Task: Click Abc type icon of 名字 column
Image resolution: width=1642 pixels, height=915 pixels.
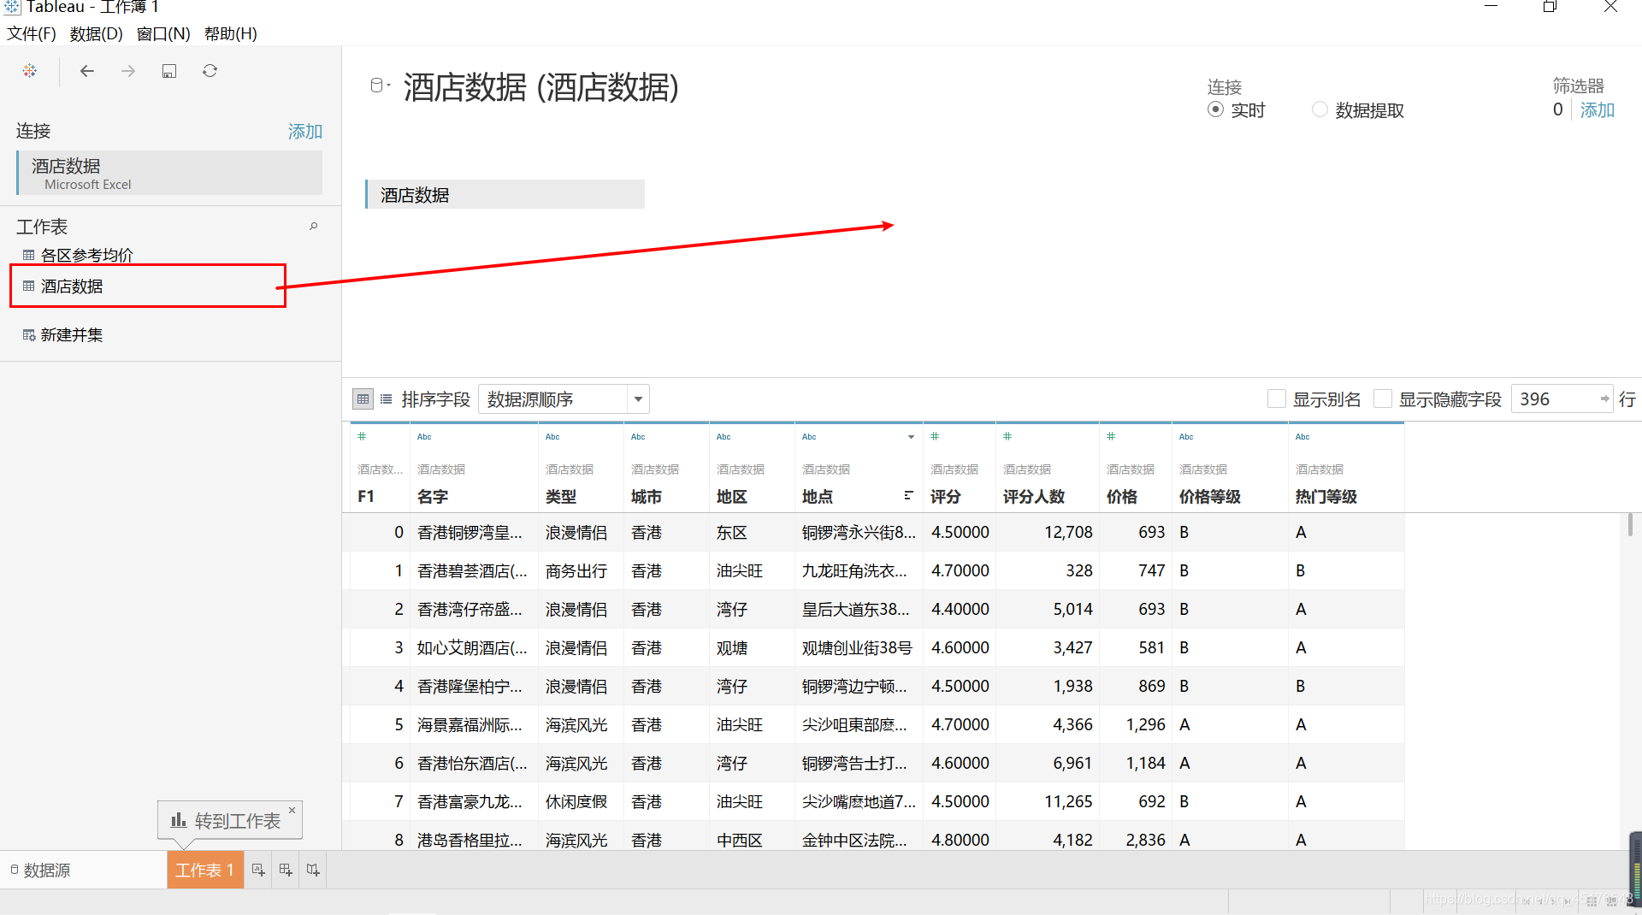Action: (x=424, y=436)
